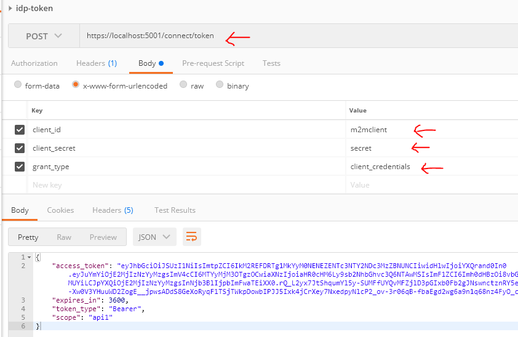This screenshot has width=518, height=337.
Task: Open the request Headers (1) tab
Action: [96, 63]
